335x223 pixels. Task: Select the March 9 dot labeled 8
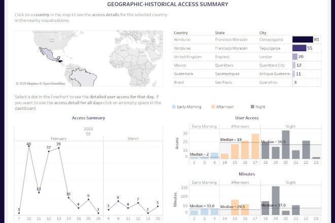(118, 201)
